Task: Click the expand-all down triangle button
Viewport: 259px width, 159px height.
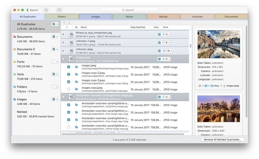Action: [x=64, y=23]
